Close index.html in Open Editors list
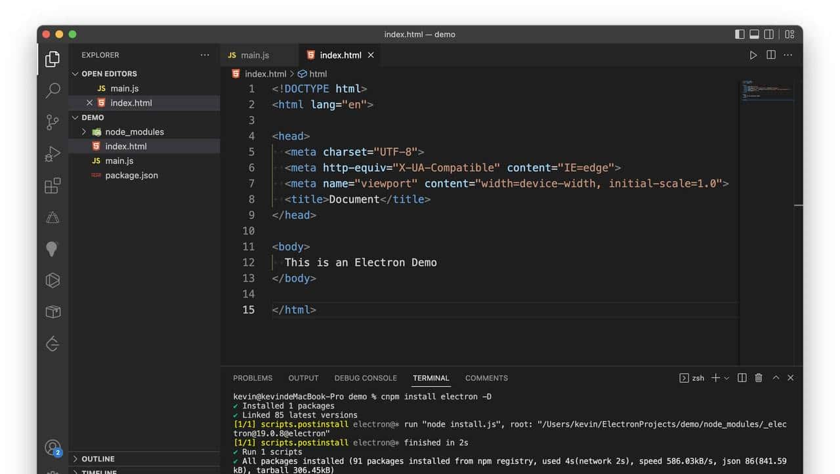840x474 pixels. (x=89, y=103)
